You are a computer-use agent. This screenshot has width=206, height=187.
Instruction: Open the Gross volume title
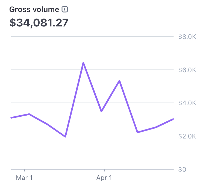click(34, 10)
